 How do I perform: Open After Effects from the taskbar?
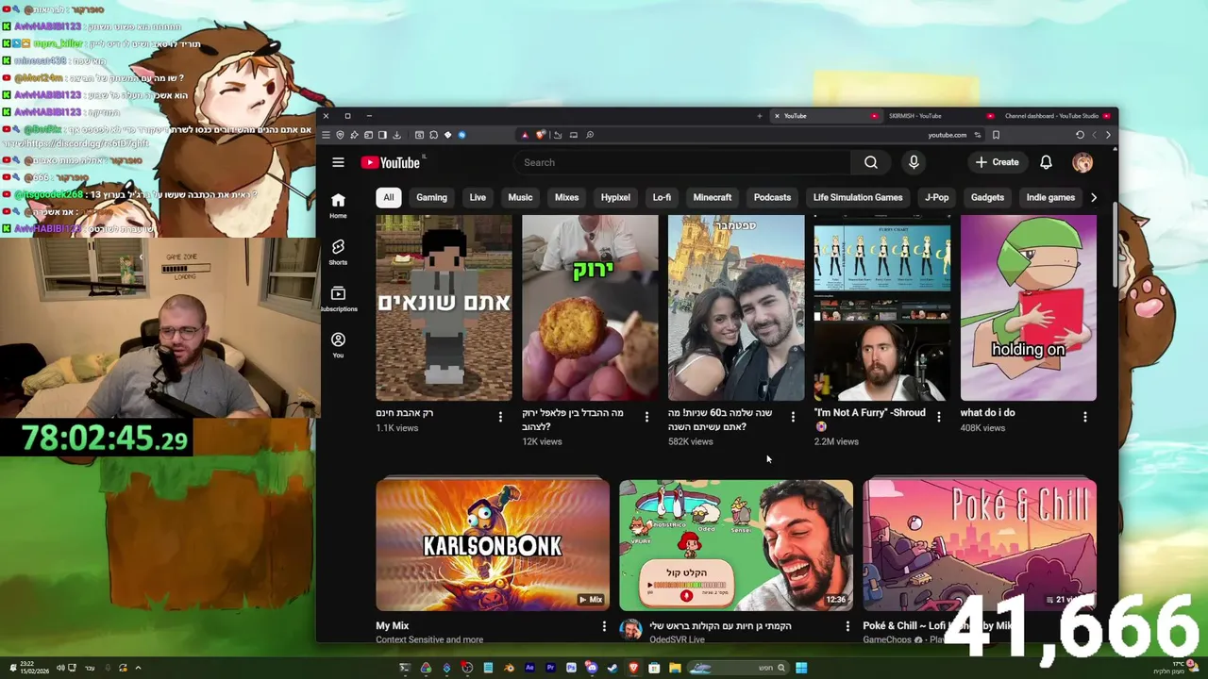click(529, 668)
